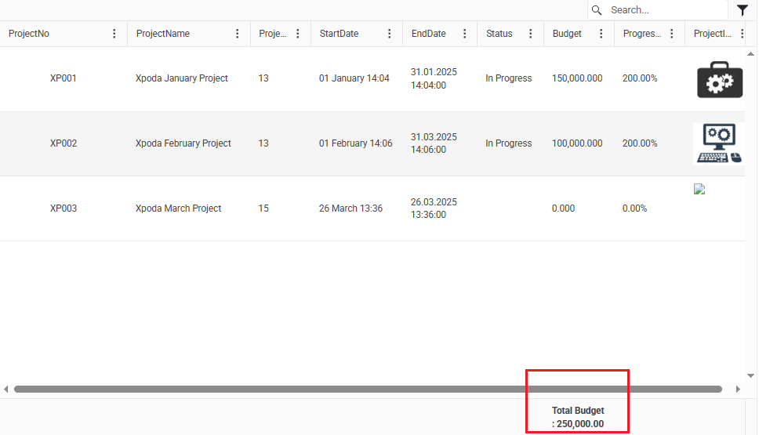Screen dimensions: 759x435
Task: Click the 0.000 budget cell
Action: click(563, 208)
